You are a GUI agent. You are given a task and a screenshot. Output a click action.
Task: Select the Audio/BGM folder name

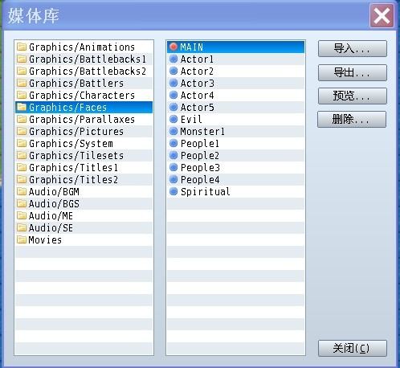click(x=54, y=192)
